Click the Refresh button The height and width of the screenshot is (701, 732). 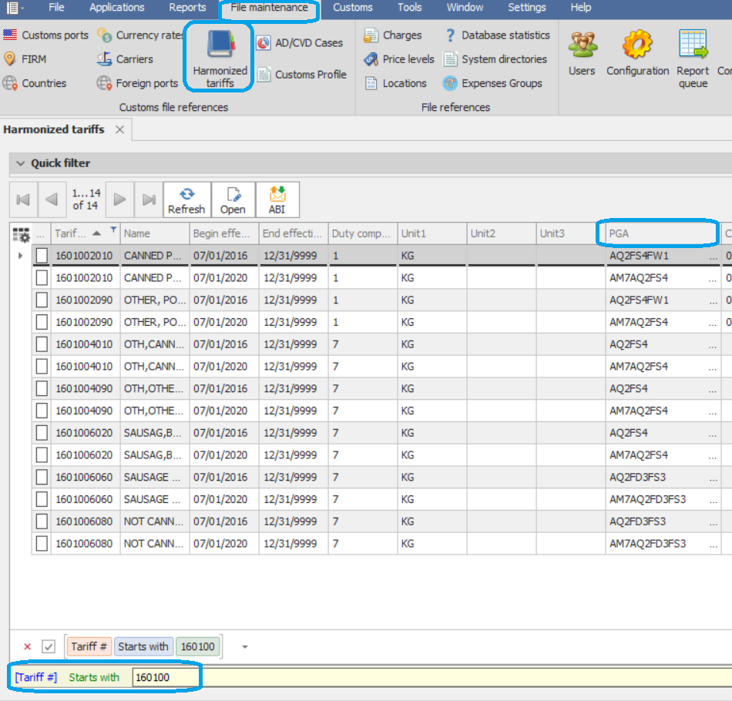click(x=186, y=199)
